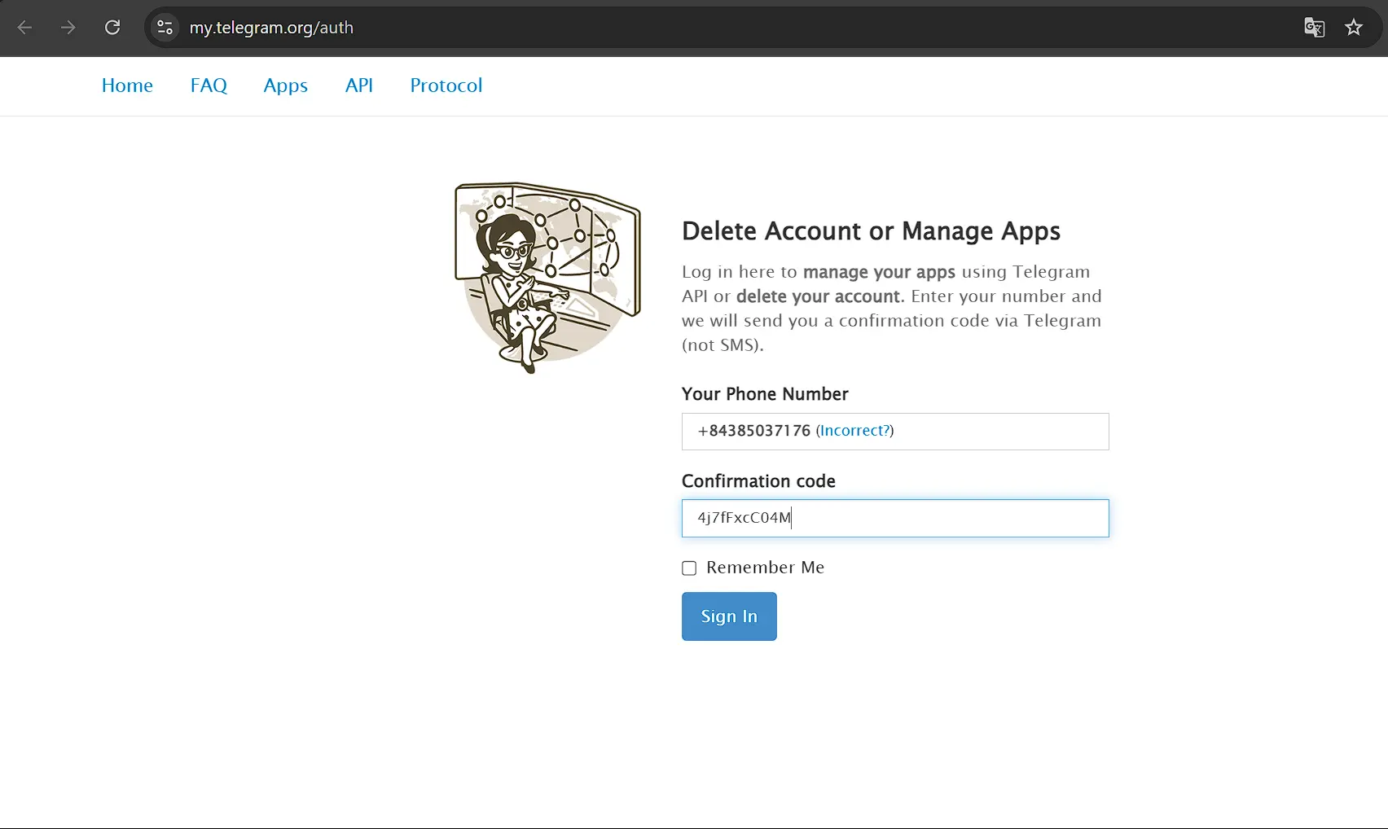
Task: Open the API navigation link
Action: coord(359,86)
